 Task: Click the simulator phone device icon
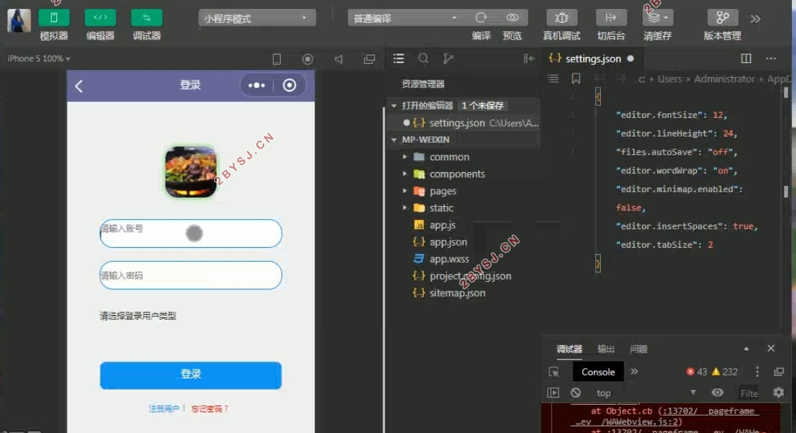(x=276, y=59)
